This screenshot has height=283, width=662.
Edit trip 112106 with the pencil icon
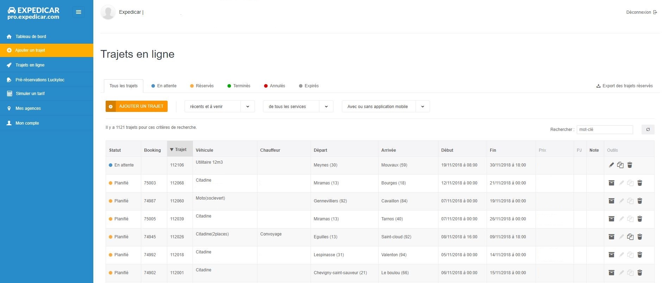[612, 165]
